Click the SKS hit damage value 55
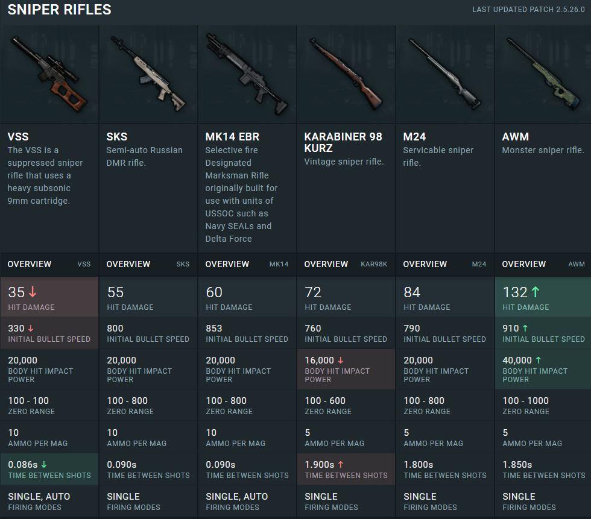This screenshot has width=591, height=519. (x=115, y=292)
